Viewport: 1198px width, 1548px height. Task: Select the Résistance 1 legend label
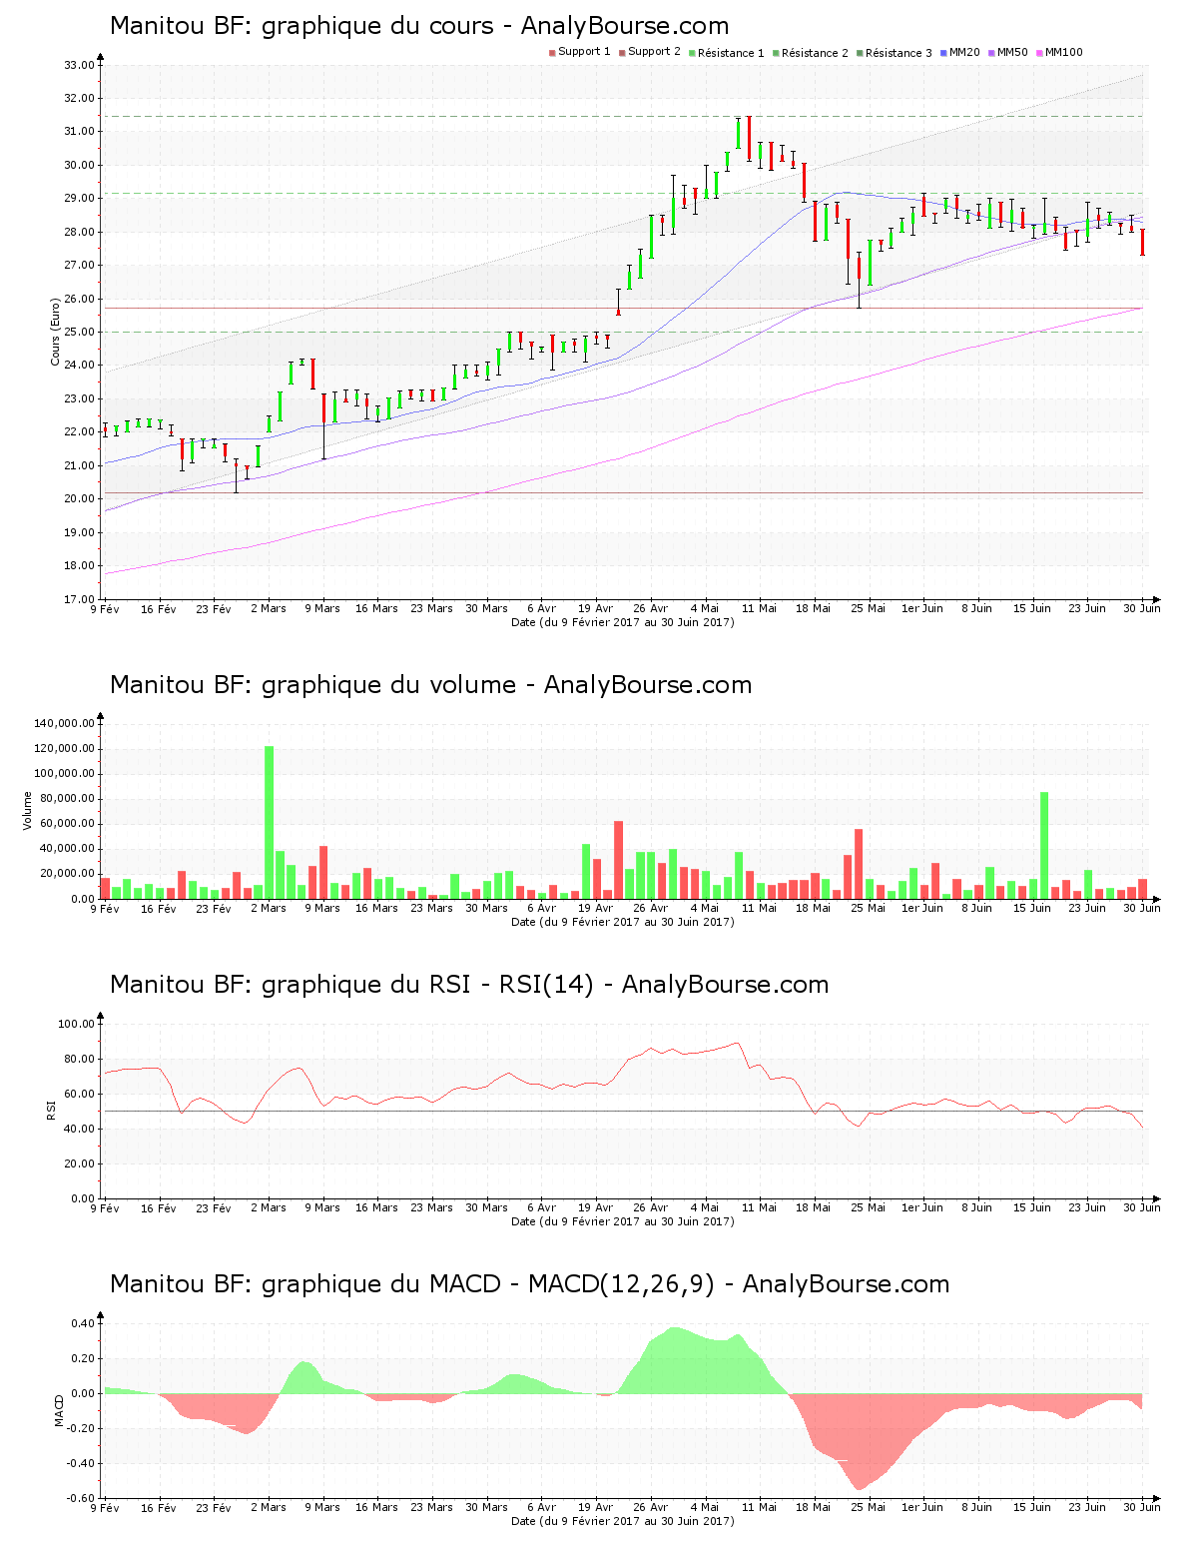(x=731, y=52)
